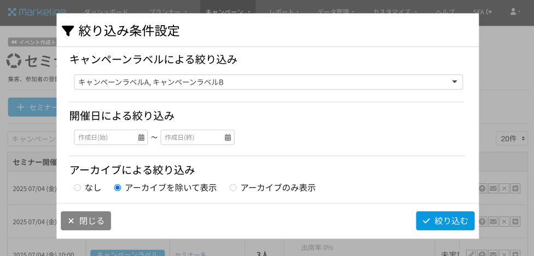Click the calendar icon in 作成日(終) field
534x256 pixels.
(x=228, y=138)
